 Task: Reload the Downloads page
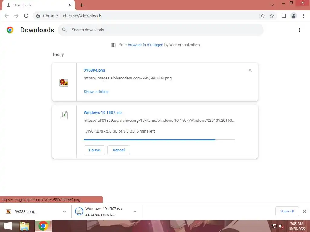[x=26, y=16]
